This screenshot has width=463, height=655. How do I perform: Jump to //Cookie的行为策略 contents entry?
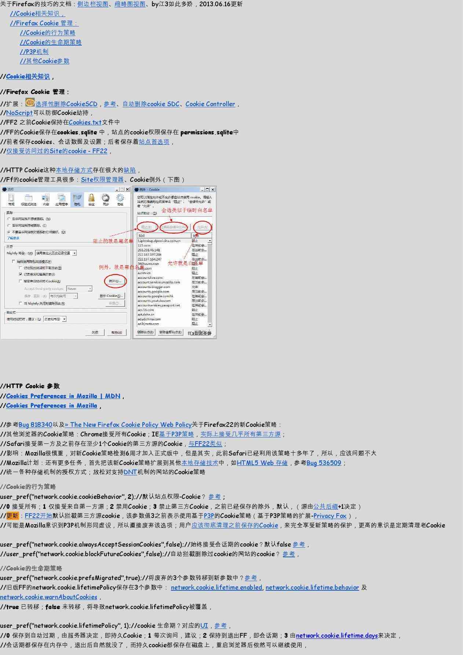(48, 33)
